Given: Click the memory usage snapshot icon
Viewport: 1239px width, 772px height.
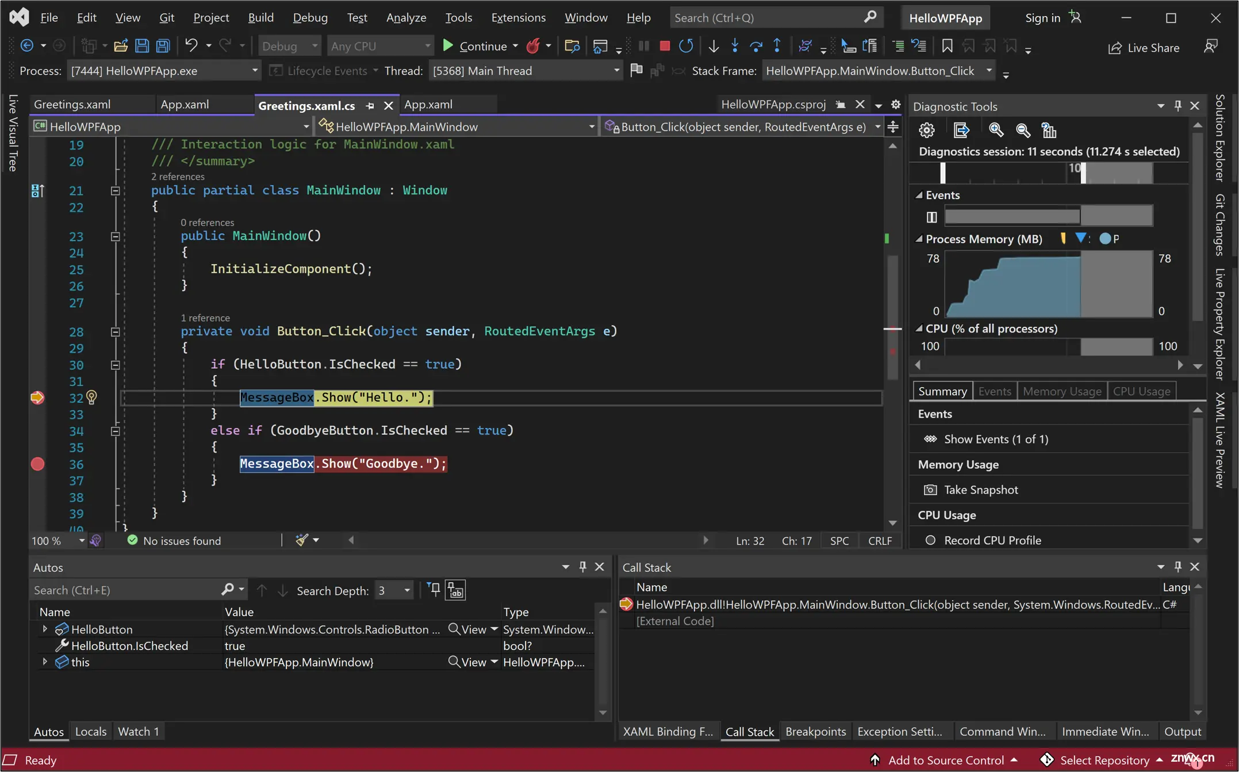Looking at the screenshot, I should [x=931, y=489].
